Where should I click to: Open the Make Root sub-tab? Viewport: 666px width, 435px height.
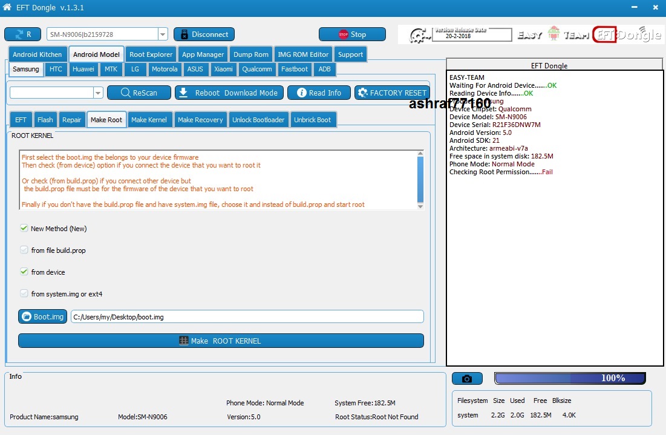106,120
